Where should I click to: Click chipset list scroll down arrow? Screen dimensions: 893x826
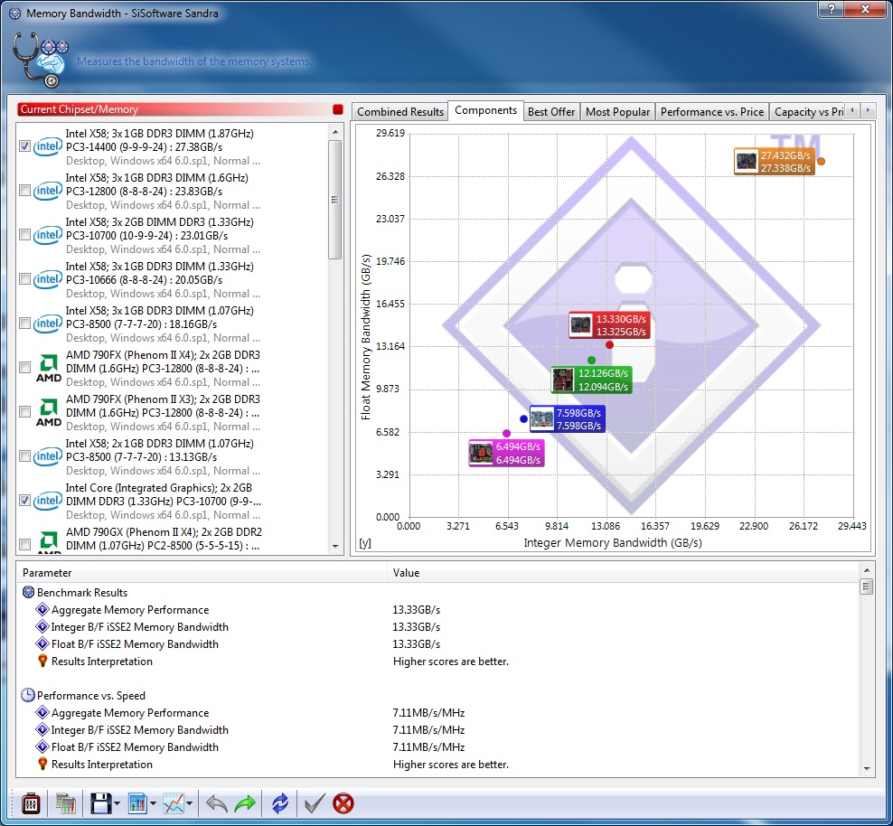coord(335,546)
